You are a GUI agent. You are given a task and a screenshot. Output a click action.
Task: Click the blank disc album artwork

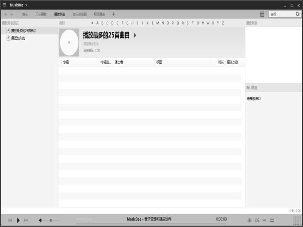tap(69, 42)
